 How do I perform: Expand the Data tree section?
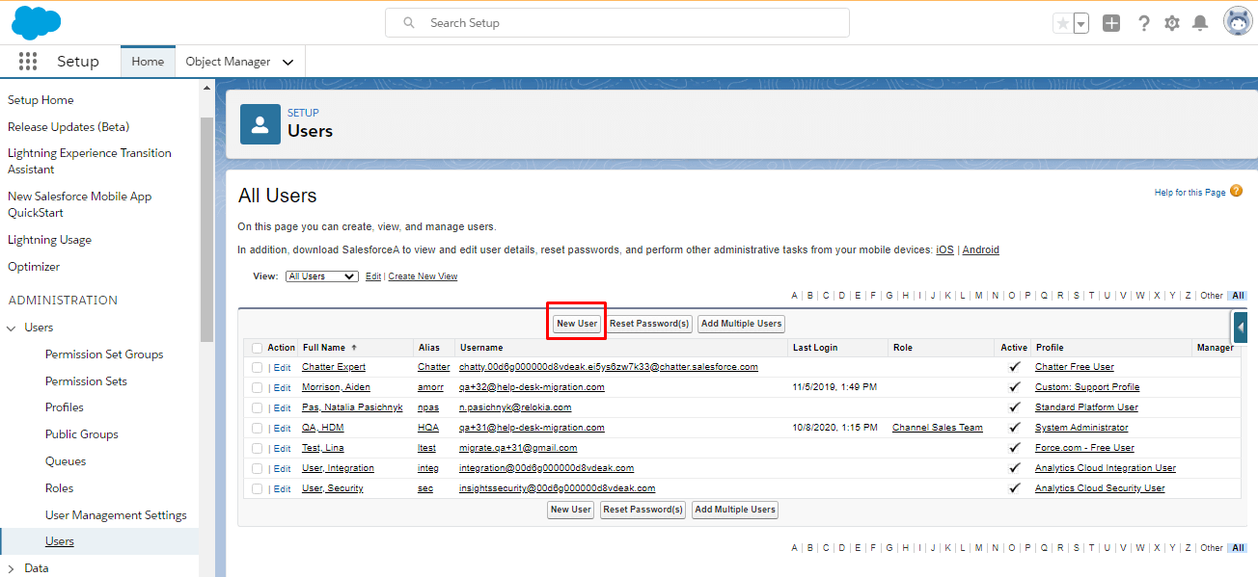pos(12,568)
